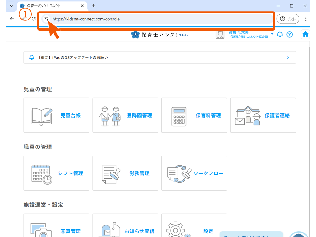Open 写真管理 camera tile

[x=56, y=227]
